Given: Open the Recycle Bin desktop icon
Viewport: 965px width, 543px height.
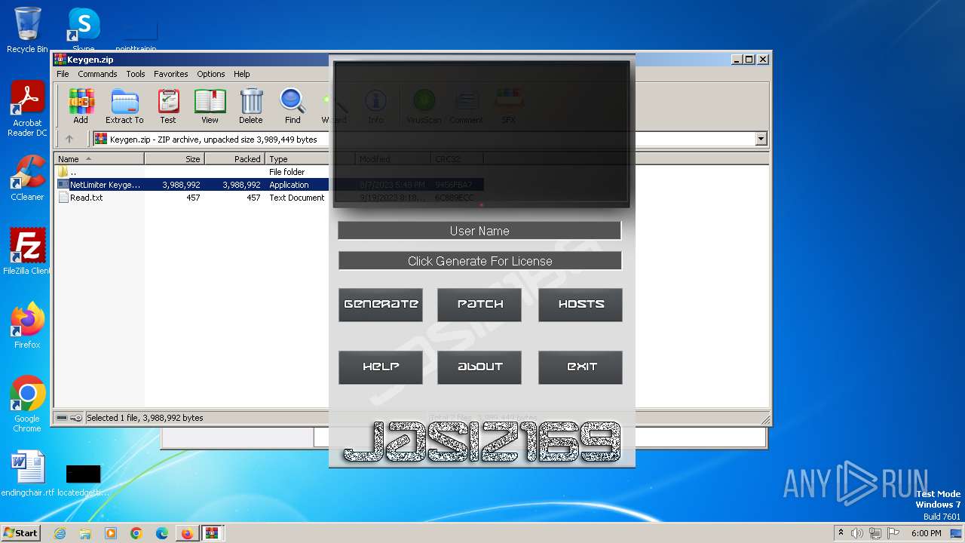Looking at the screenshot, I should (x=27, y=30).
